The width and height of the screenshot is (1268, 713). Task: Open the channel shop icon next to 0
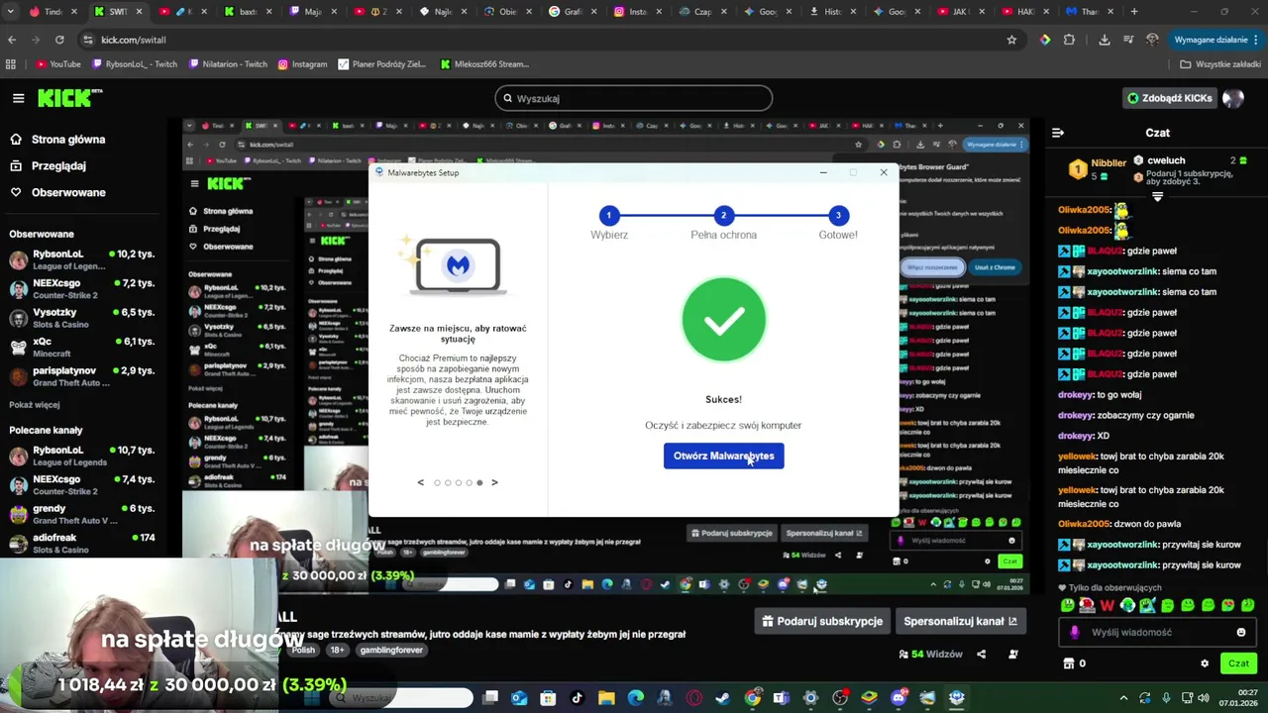tap(1069, 663)
